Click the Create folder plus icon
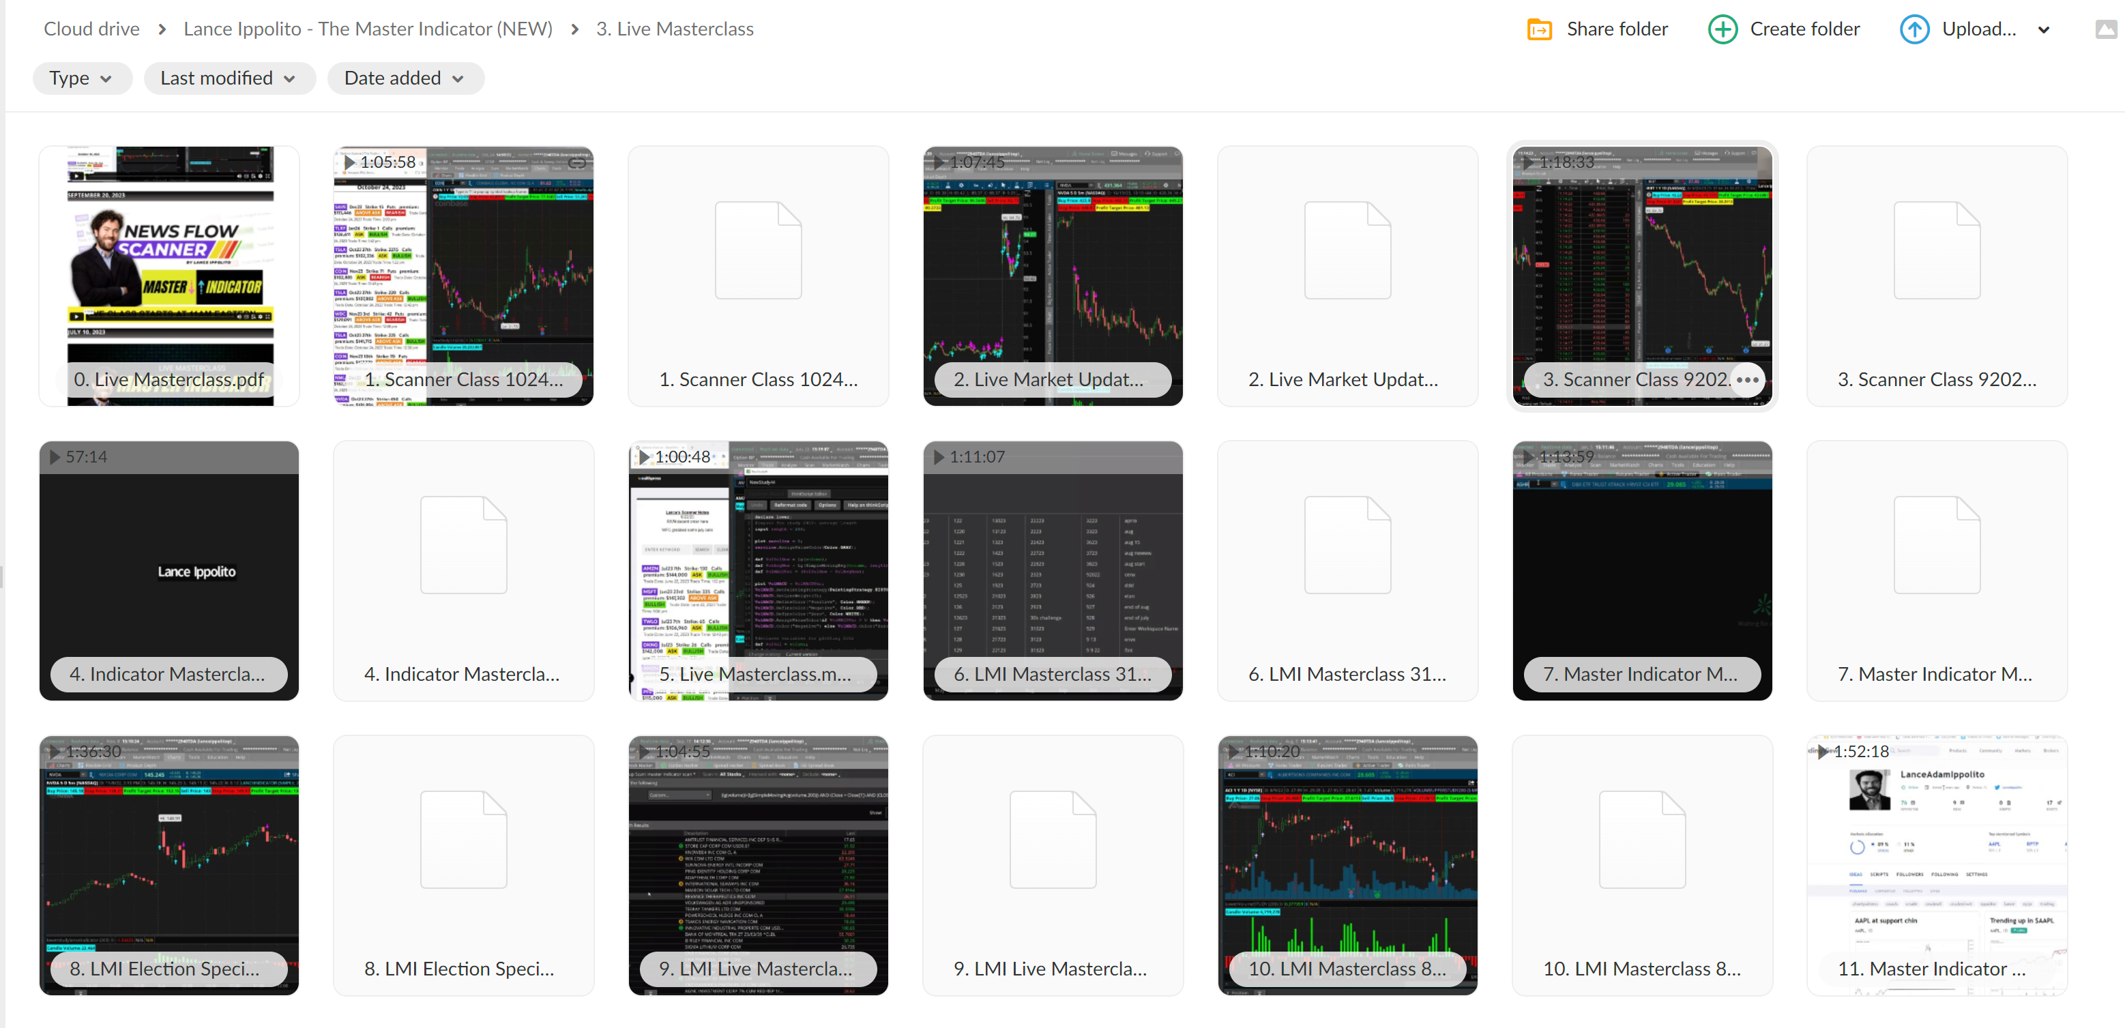The image size is (2125, 1028). click(x=1723, y=30)
